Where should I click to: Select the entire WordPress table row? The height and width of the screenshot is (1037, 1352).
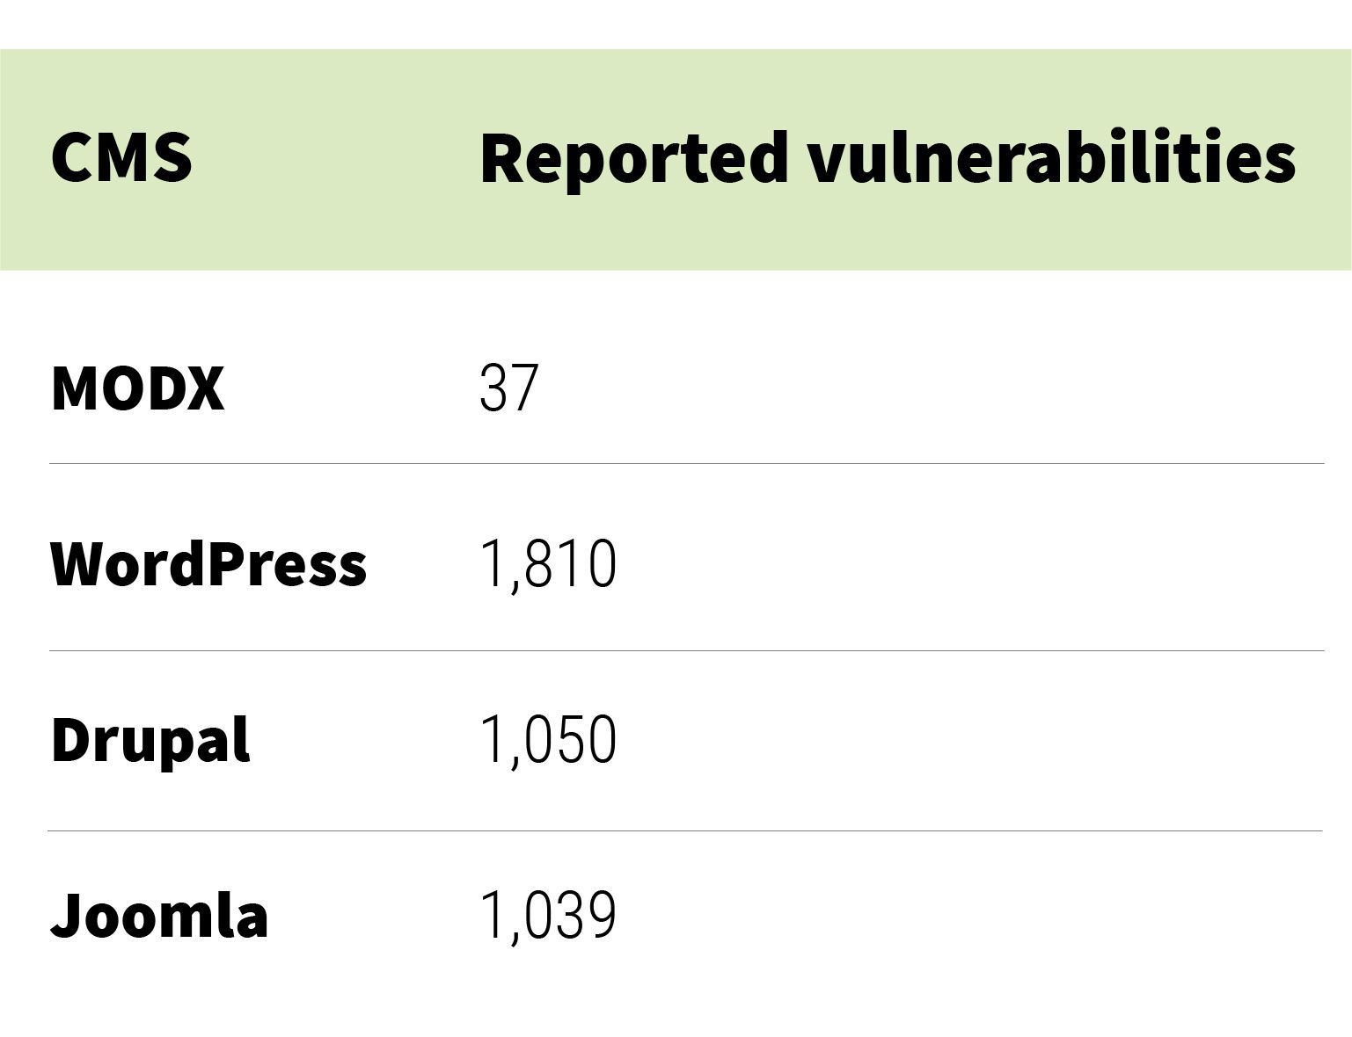pyautogui.click(x=686, y=558)
